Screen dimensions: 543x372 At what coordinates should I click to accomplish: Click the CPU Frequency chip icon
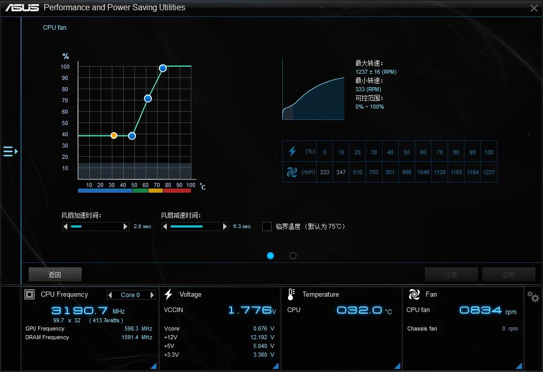[30, 295]
